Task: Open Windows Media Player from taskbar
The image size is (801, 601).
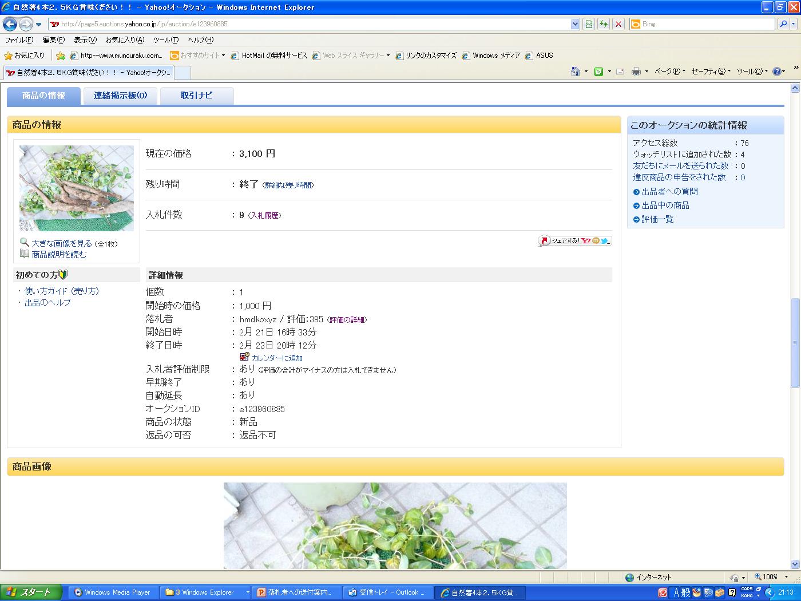Action: [x=113, y=592]
